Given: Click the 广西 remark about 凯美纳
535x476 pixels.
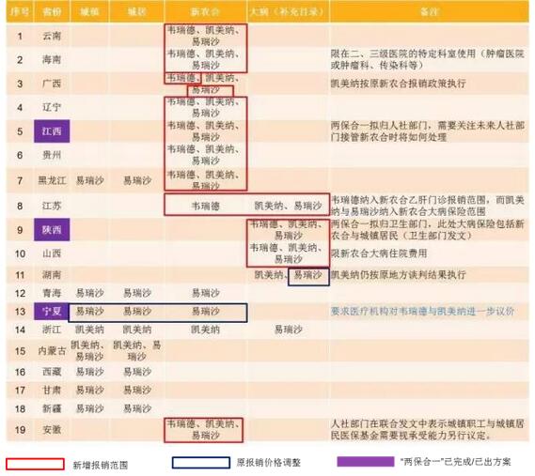Looking at the screenshot, I should click(398, 84).
